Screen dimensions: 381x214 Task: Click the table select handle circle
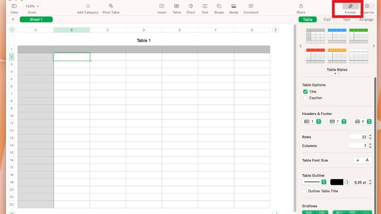(12, 30)
